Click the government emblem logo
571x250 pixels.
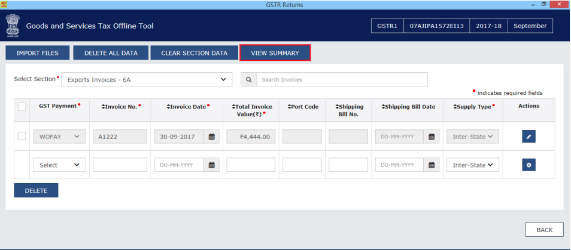pyautogui.click(x=13, y=26)
